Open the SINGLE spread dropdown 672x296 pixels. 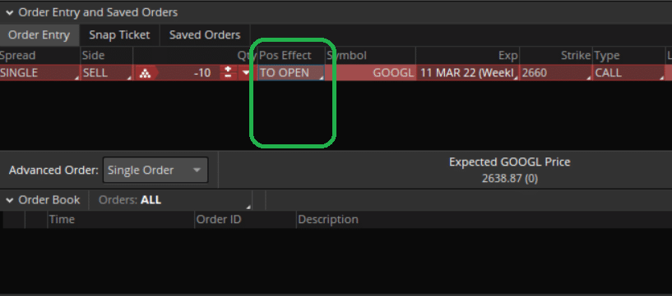click(39, 73)
